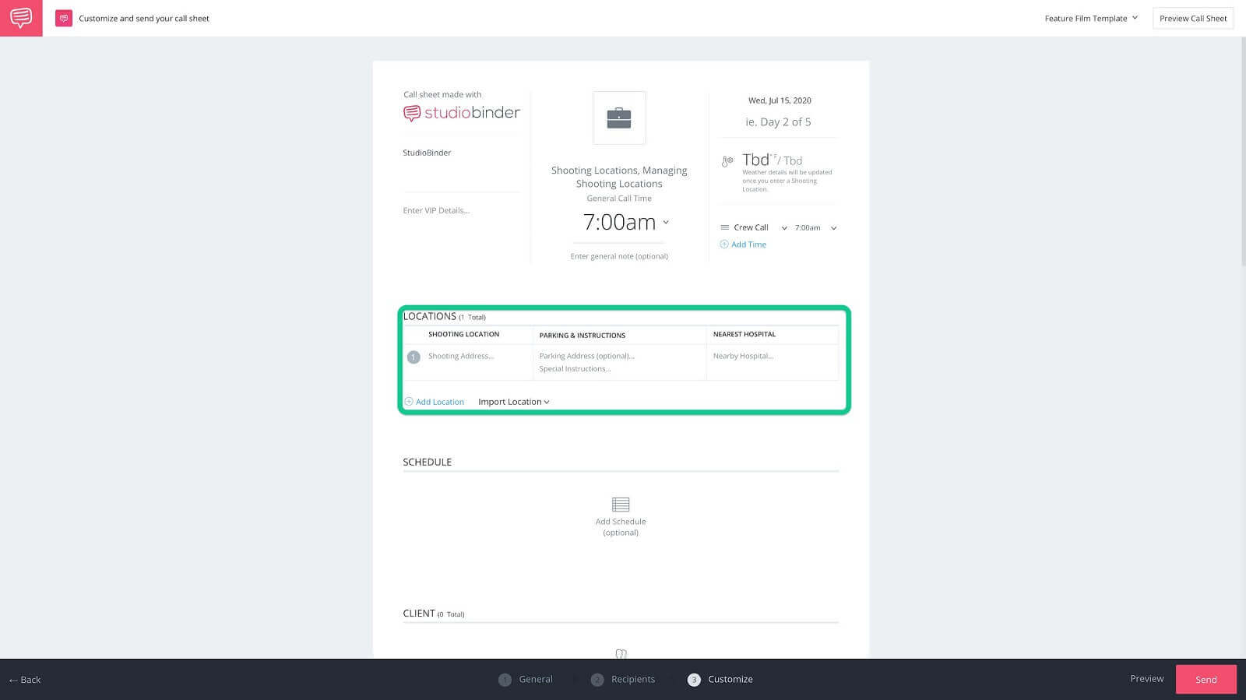Click the Special Instructions field
1246x700 pixels.
click(575, 369)
